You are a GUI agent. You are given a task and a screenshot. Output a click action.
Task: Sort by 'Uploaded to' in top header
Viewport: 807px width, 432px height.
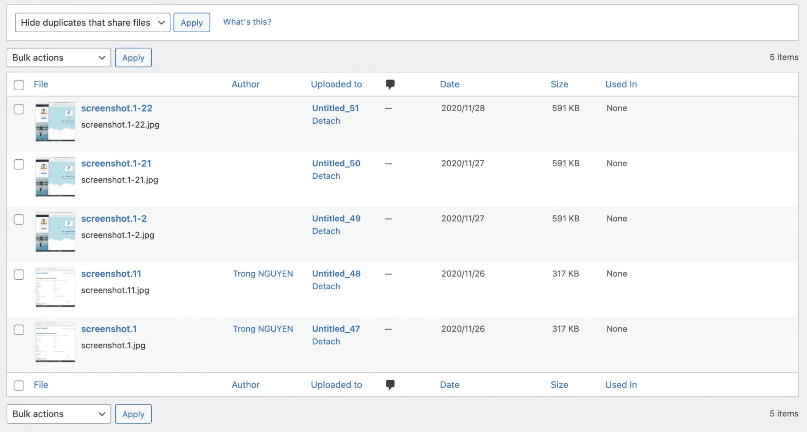coord(336,84)
